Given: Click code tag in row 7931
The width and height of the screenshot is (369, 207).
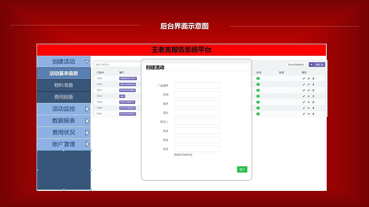Looking at the screenshot, I should (x=127, y=90).
